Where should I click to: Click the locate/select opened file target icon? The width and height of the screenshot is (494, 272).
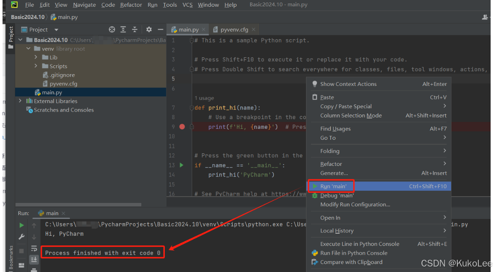coord(112,29)
